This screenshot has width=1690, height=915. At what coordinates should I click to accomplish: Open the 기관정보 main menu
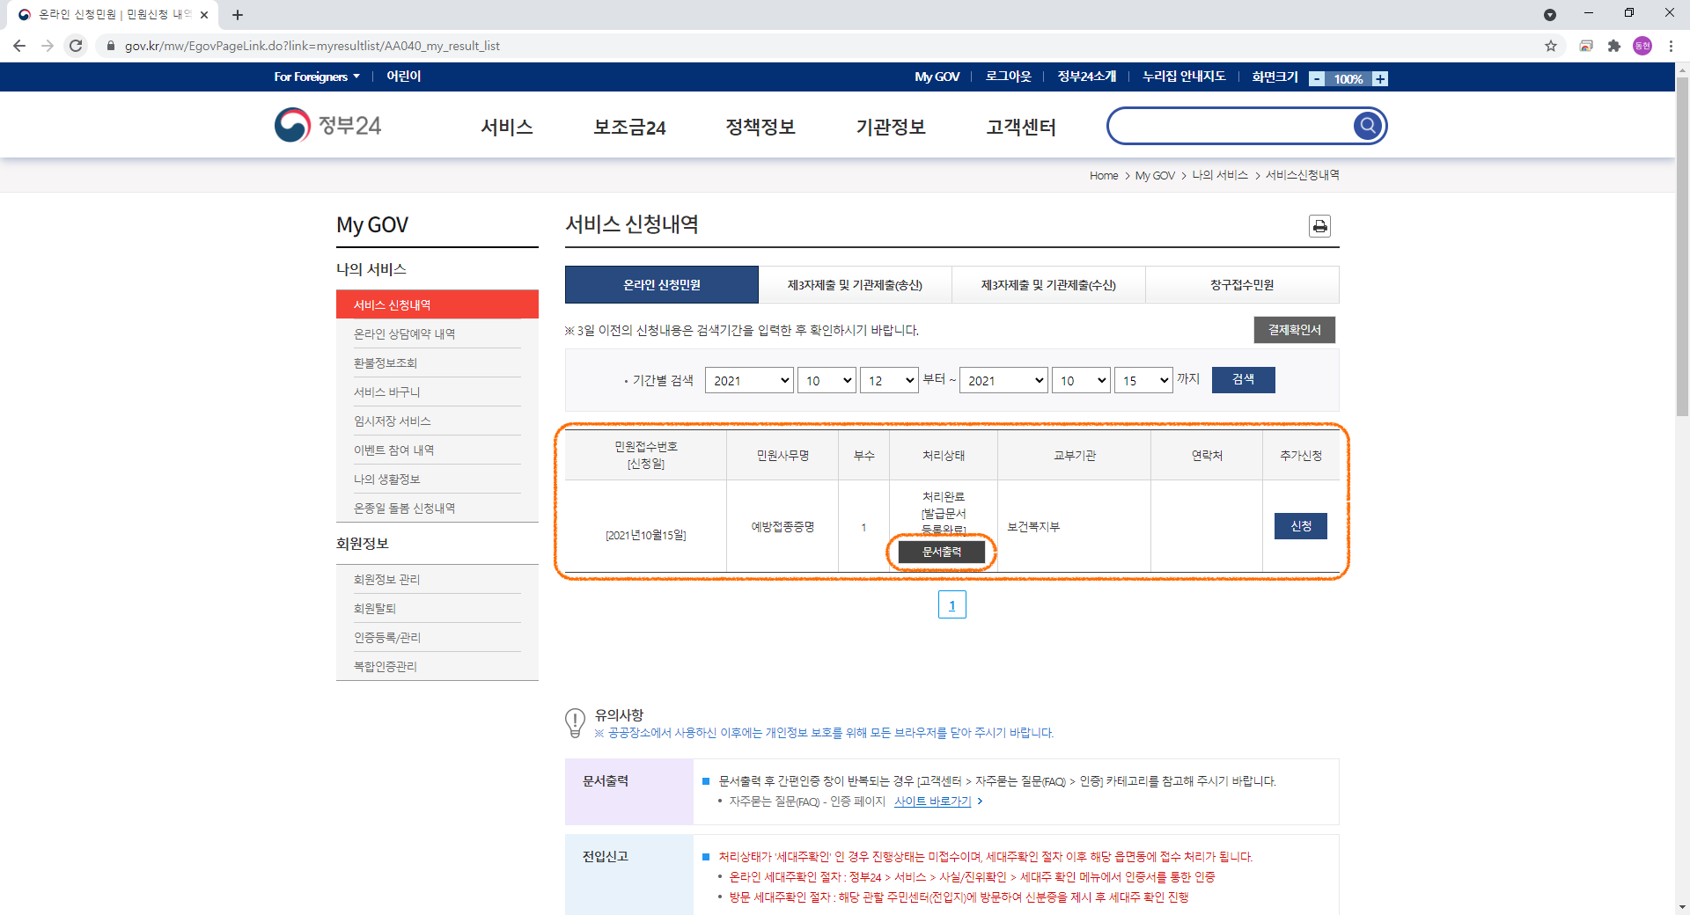click(x=891, y=127)
